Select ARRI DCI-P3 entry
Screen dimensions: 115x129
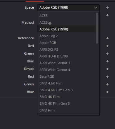click(x=66, y=49)
